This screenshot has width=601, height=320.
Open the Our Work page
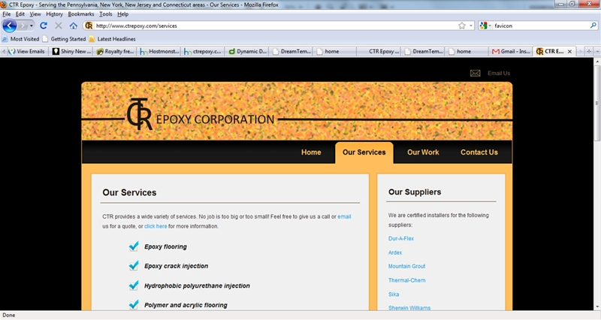423,152
